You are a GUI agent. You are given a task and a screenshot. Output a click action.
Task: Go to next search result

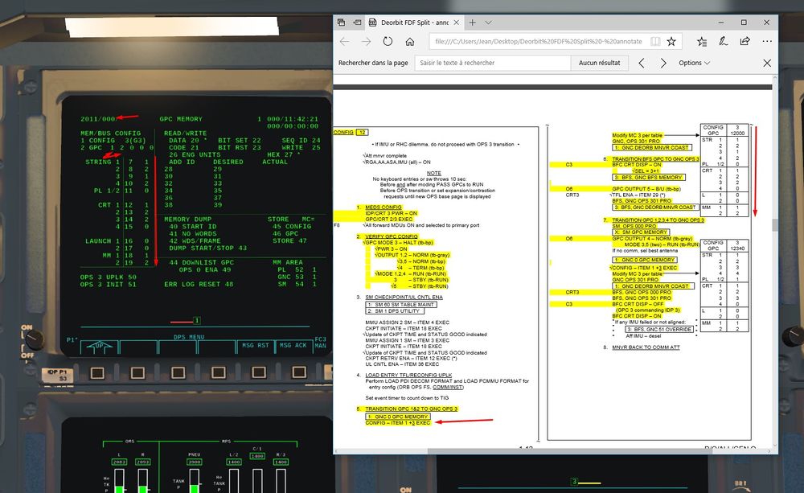coord(663,63)
